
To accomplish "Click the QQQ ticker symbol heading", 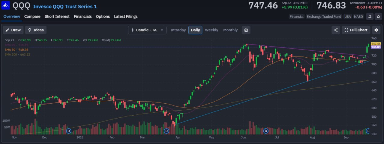I will click(x=21, y=6).
